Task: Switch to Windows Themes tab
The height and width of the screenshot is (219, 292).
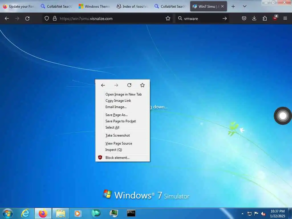Action: pyautogui.click(x=94, y=7)
